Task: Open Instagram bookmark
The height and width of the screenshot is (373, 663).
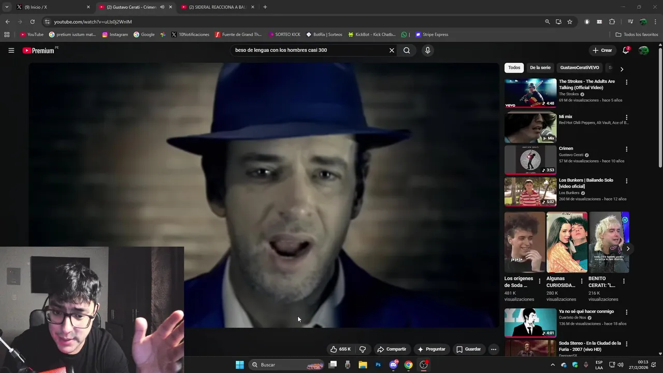Action: [115, 35]
